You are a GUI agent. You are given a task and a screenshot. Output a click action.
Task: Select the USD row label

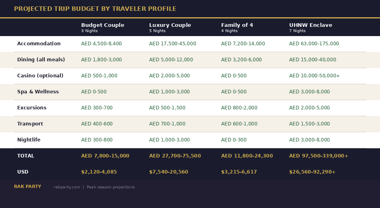coord(22,172)
